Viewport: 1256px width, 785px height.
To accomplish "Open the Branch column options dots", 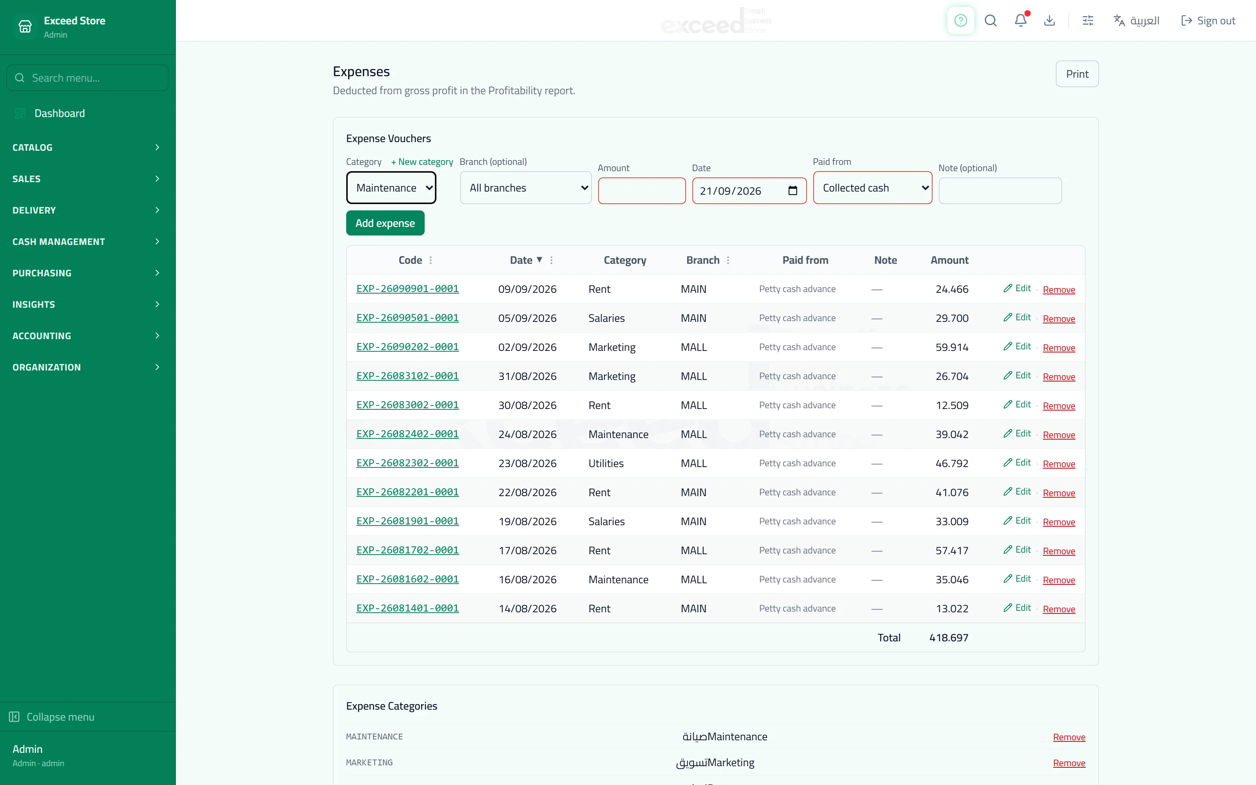I will click(728, 260).
